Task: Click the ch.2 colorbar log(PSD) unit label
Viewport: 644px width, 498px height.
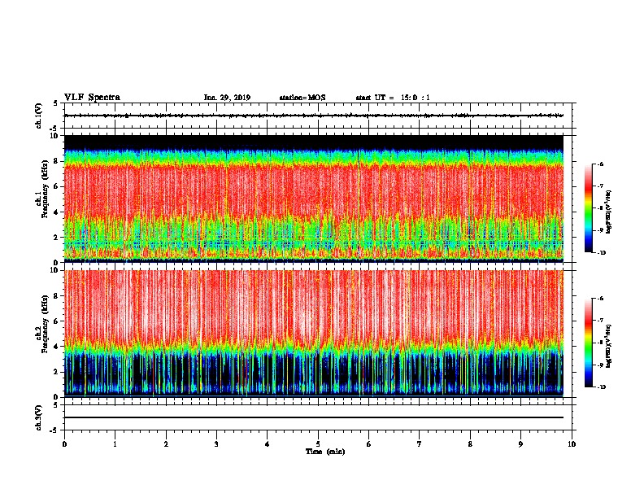Action: point(608,346)
